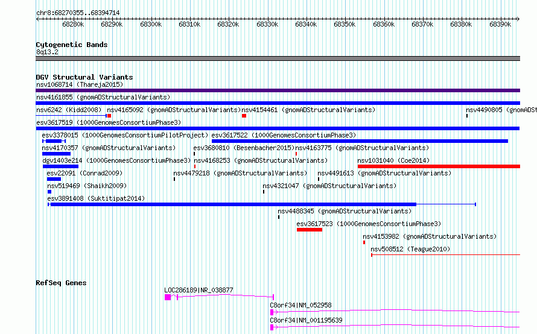
Task: Click esv3378015 Pilot Project label
Action: pos(125,135)
